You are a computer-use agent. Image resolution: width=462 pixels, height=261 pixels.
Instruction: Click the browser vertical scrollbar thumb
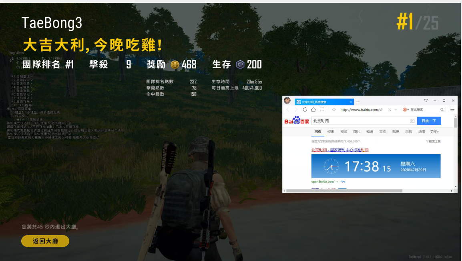[456, 123]
